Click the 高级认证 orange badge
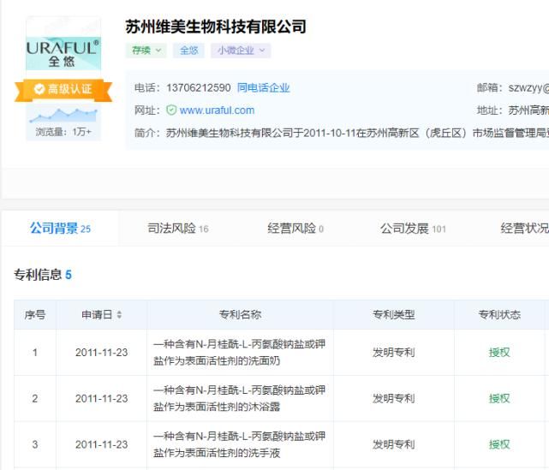Screen dimensions: 549x470 (x=63, y=89)
